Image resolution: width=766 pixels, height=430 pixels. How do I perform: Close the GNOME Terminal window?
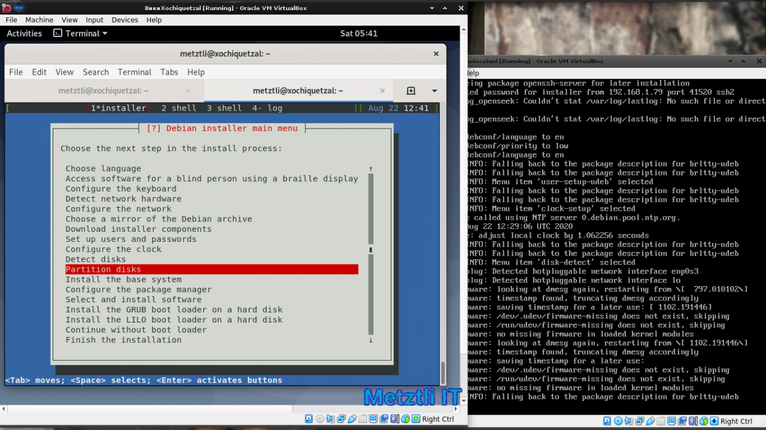click(436, 54)
